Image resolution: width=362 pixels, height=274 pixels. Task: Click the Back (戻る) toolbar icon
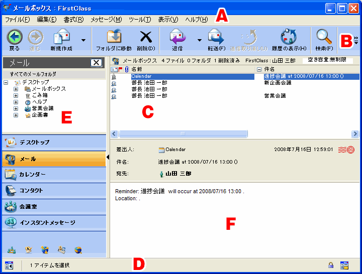coord(15,37)
